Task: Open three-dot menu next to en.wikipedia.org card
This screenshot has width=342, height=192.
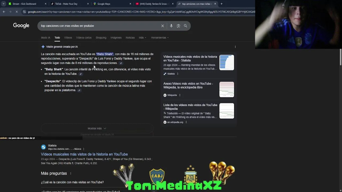Action: pos(186,122)
